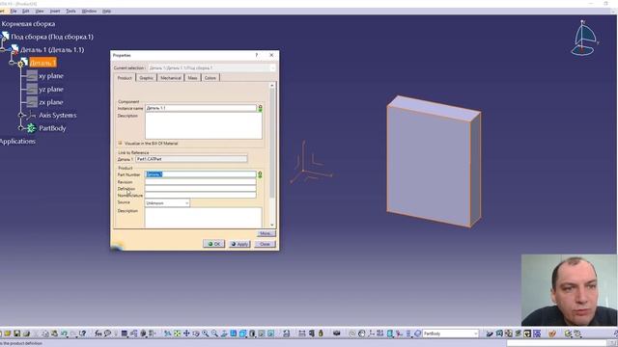Click the scrollbar down arrow in Properties
The width and height of the screenshot is (618, 347).
click(272, 225)
